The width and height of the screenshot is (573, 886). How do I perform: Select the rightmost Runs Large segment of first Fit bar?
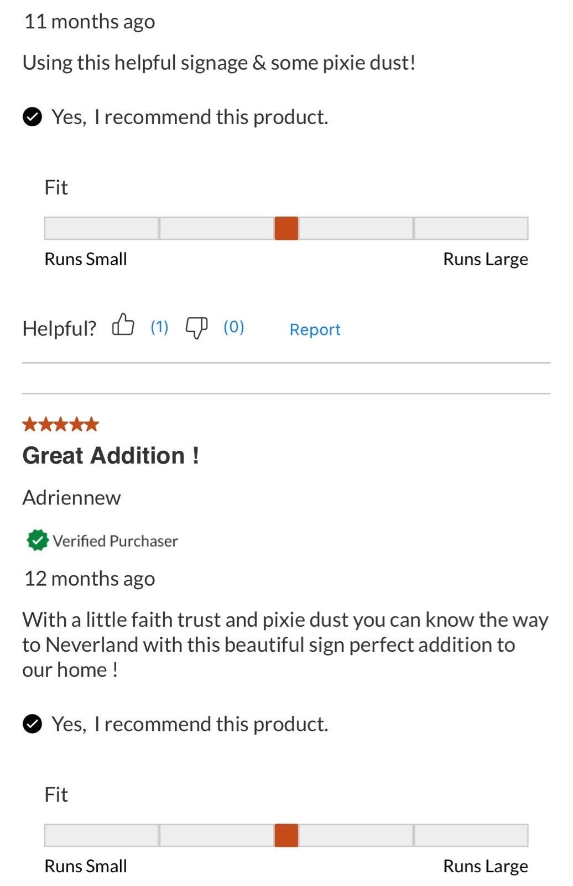pos(471,228)
